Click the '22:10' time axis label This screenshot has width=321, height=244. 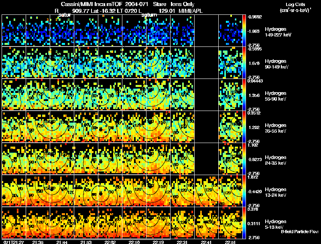(x=134, y=242)
